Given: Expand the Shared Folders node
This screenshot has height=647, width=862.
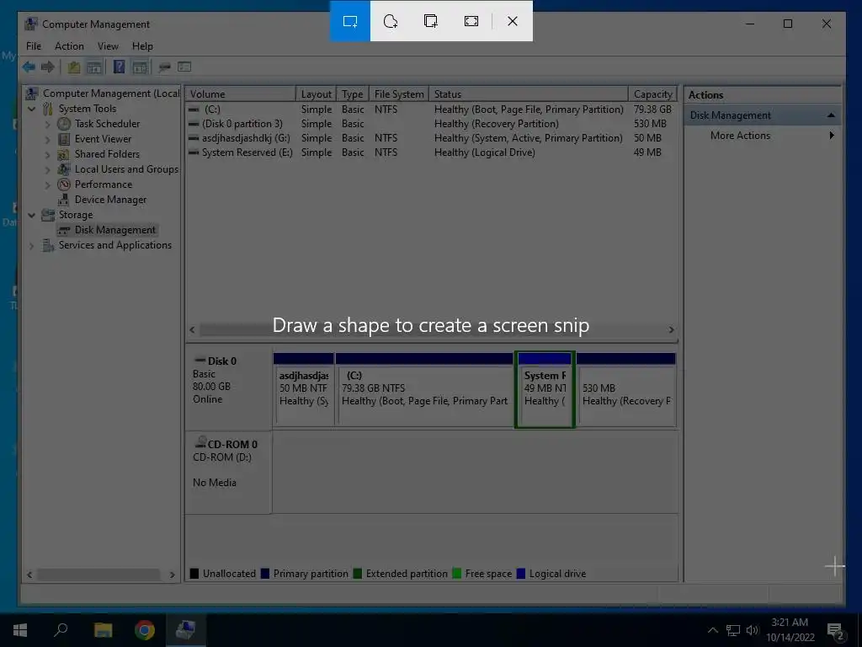Looking at the screenshot, I should [x=47, y=155].
